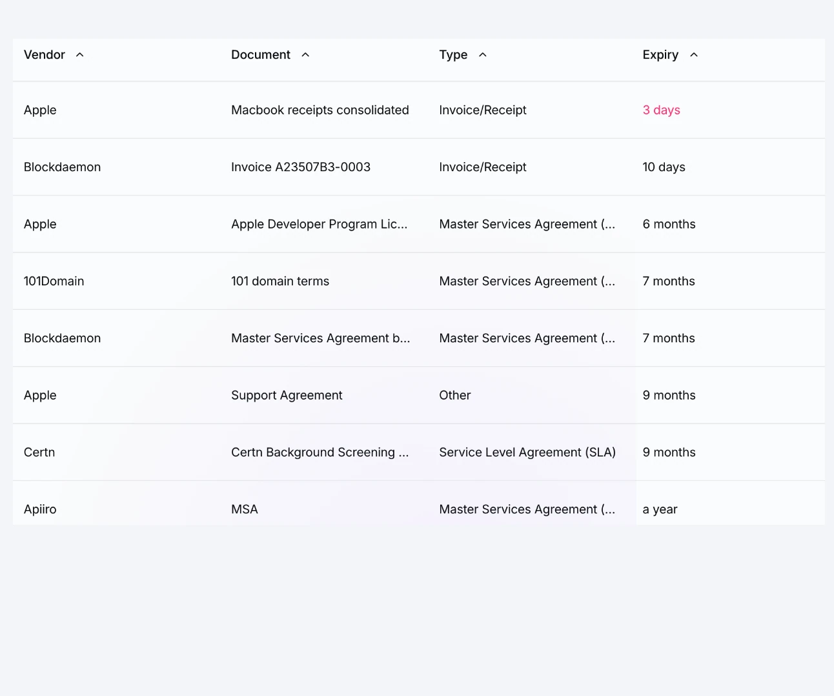Sort by the Type column chevron
Screen dimensions: 834x696
click(482, 55)
